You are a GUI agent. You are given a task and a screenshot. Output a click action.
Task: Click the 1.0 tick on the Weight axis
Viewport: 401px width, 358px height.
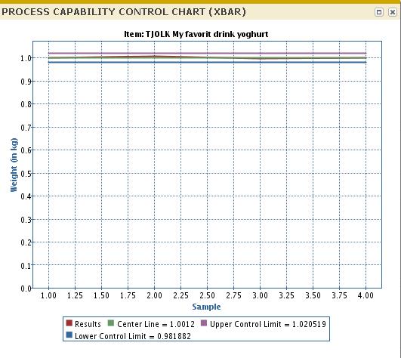[x=26, y=58]
